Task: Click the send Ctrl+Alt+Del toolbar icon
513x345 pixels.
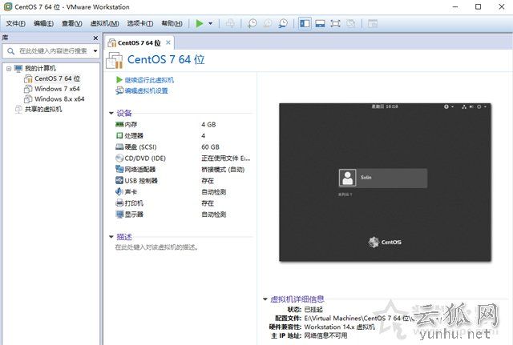Action: coord(230,23)
